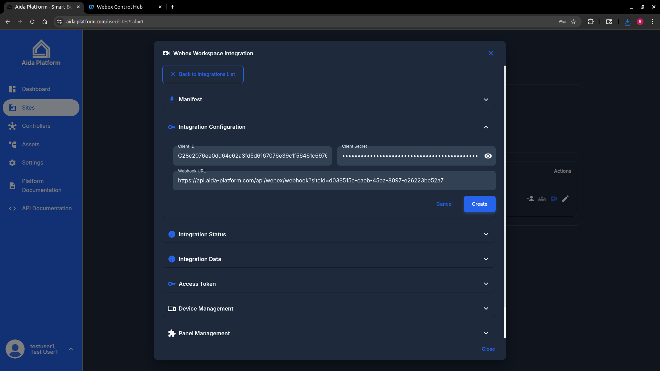Click the Aida Platform home logo

pos(41,53)
